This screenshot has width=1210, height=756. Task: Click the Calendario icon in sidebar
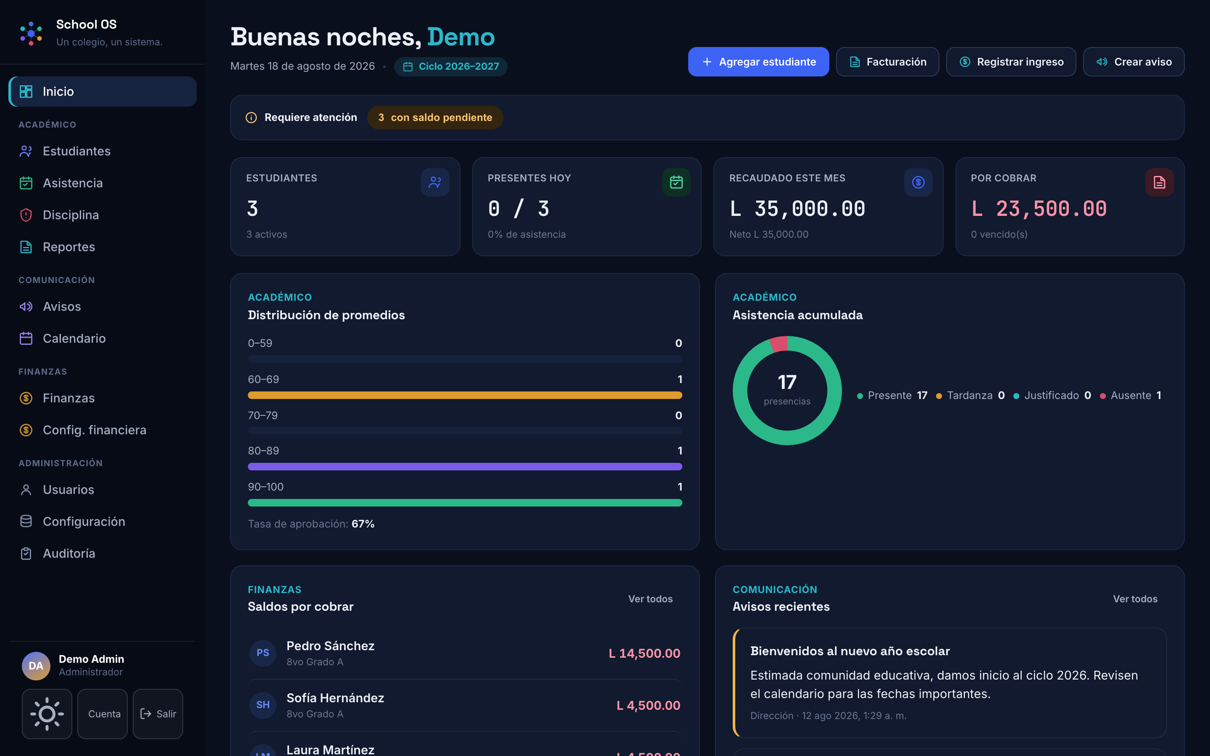click(x=26, y=339)
